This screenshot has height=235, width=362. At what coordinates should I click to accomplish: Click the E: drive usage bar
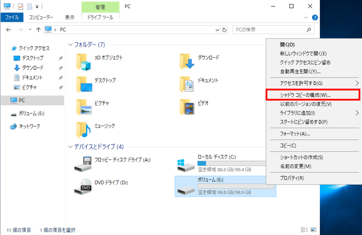coord(236,186)
